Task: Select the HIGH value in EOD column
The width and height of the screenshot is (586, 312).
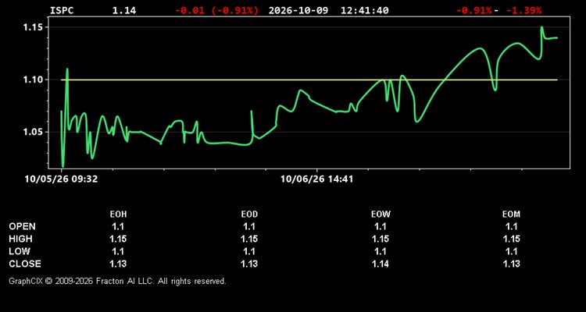Action: (x=249, y=239)
